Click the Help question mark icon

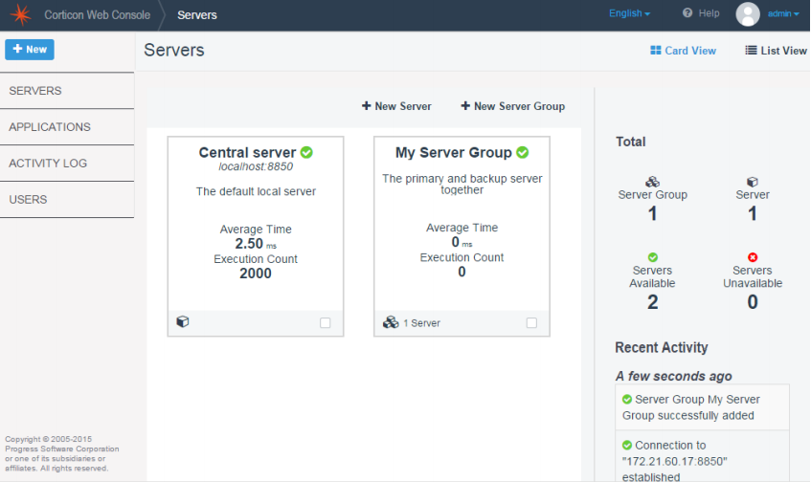(687, 13)
